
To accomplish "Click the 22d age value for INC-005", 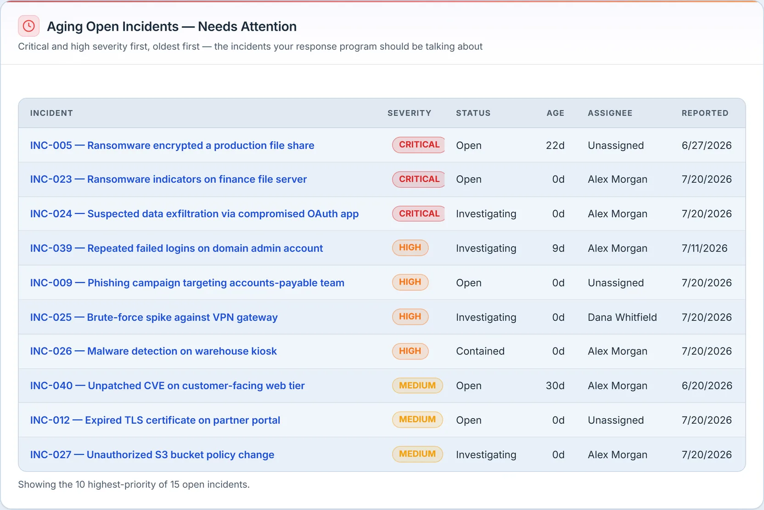I will click(x=555, y=146).
